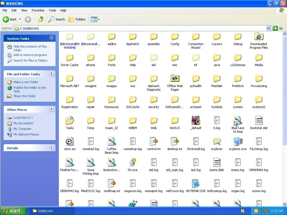
Task: Click the Go button next to address bar
Action: (x=278, y=28)
